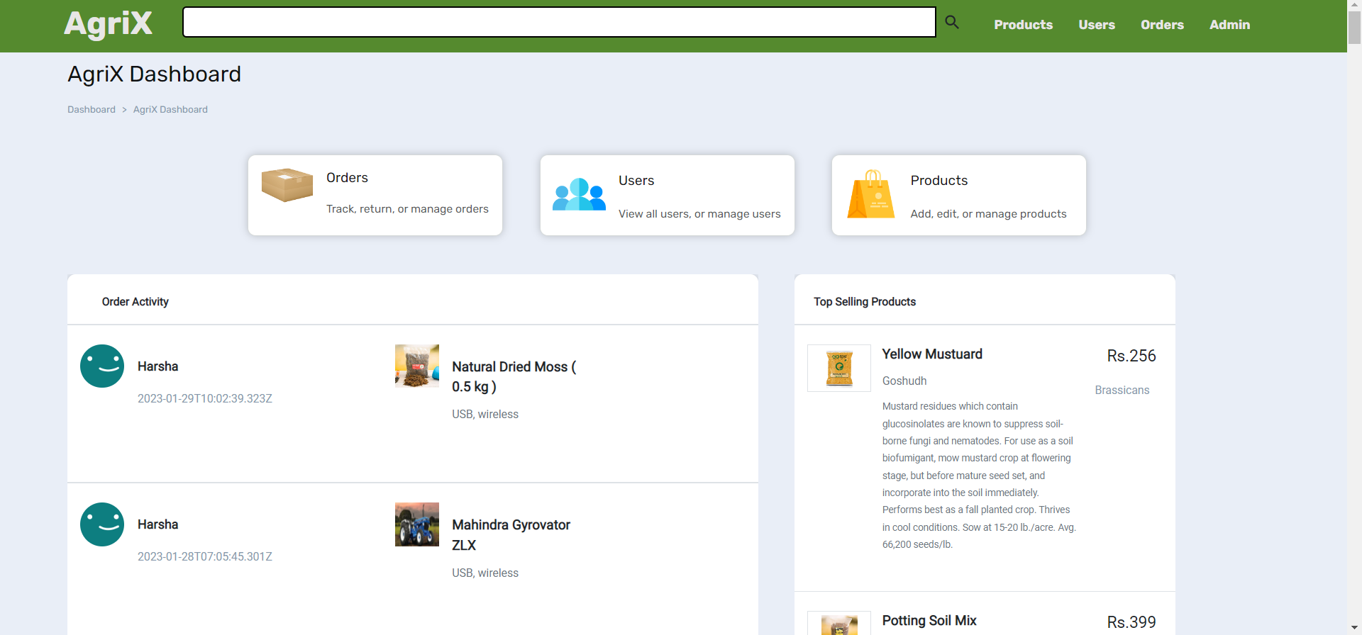Click Natural Dried Moss (0.5 kg) title
The image size is (1362, 635).
pos(514,376)
